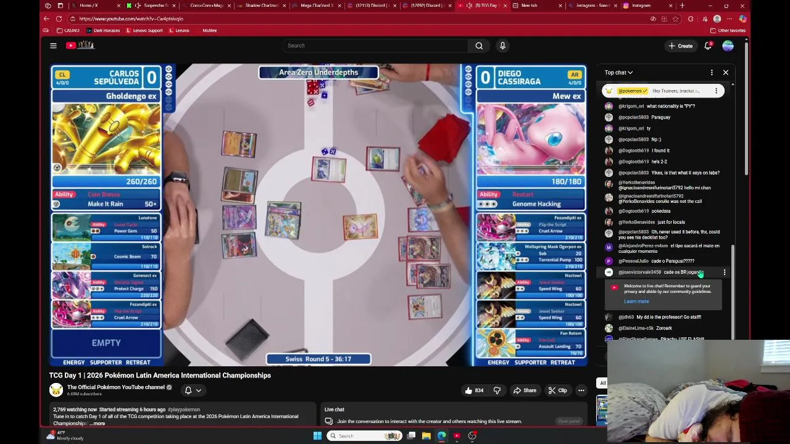Open the pinned @pokemon message options
This screenshot has height=444, width=790.
tap(716, 91)
